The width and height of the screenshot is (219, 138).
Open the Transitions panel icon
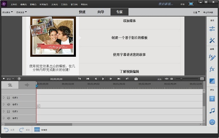[212, 81]
